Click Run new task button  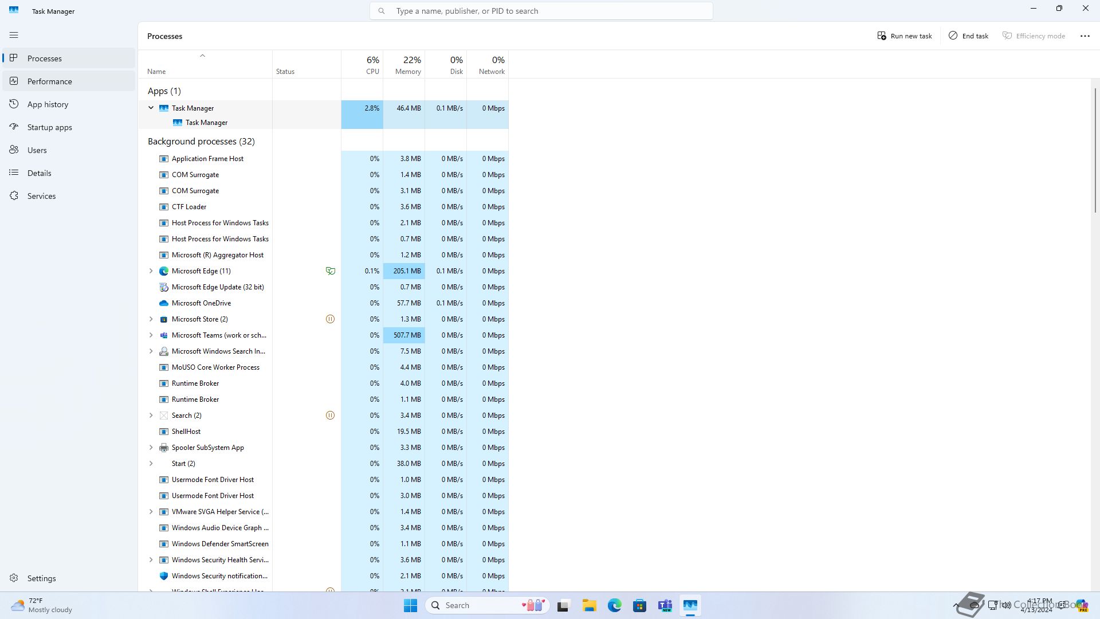[x=905, y=36]
